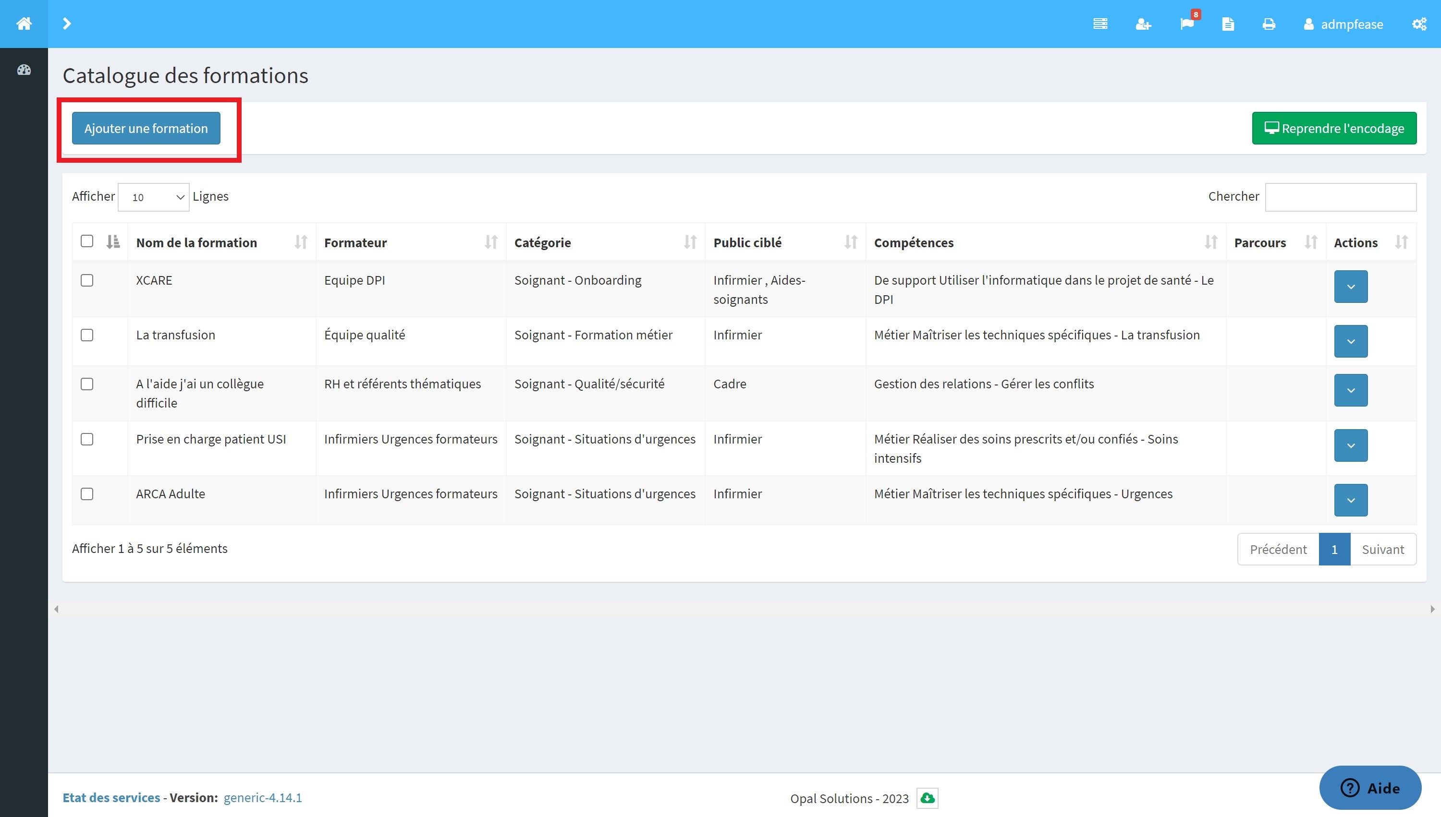The width and height of the screenshot is (1441, 817).
Task: Open the dashboard gauge icon in sidebar
Action: coord(24,70)
